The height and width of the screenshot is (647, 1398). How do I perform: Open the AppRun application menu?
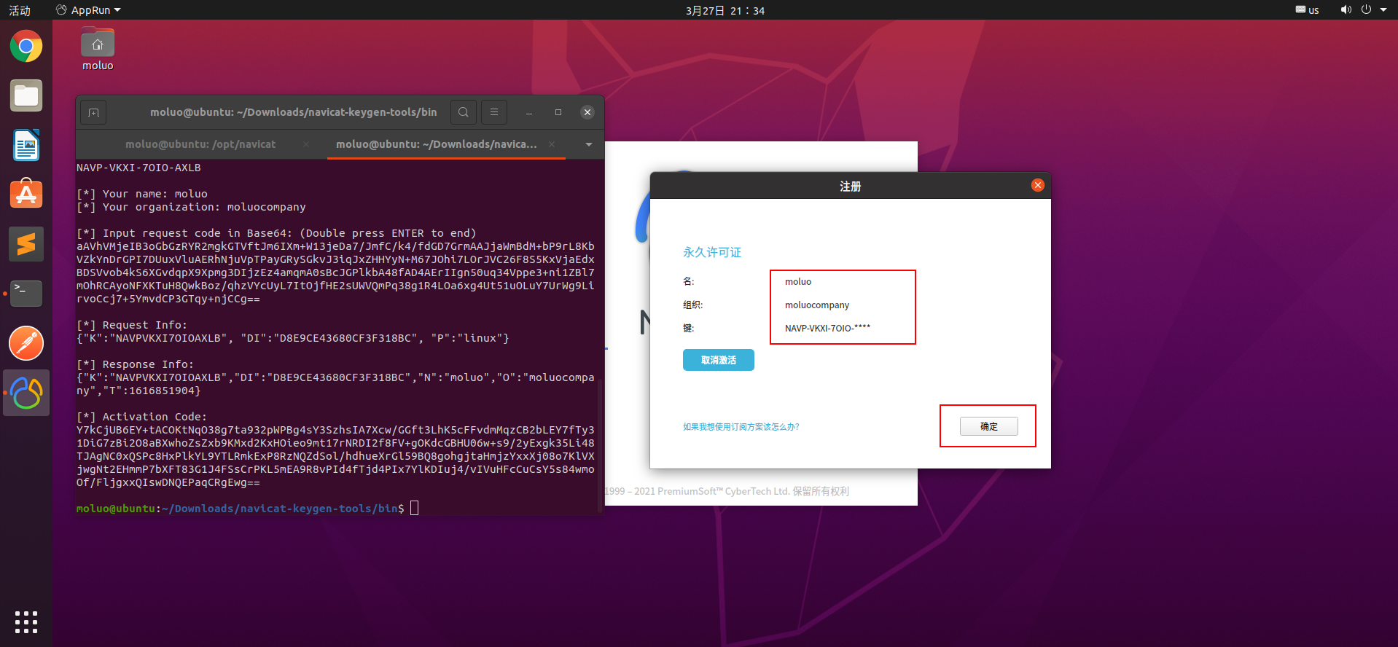(x=88, y=10)
